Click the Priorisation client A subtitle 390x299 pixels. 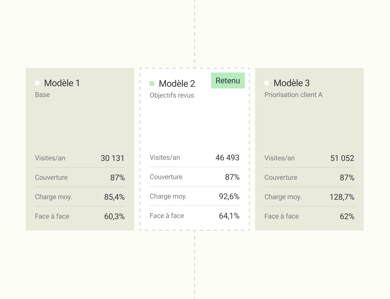pyautogui.click(x=293, y=95)
